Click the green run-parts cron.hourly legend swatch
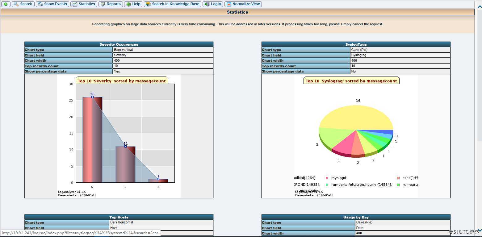482x237 pixels. [327, 185]
